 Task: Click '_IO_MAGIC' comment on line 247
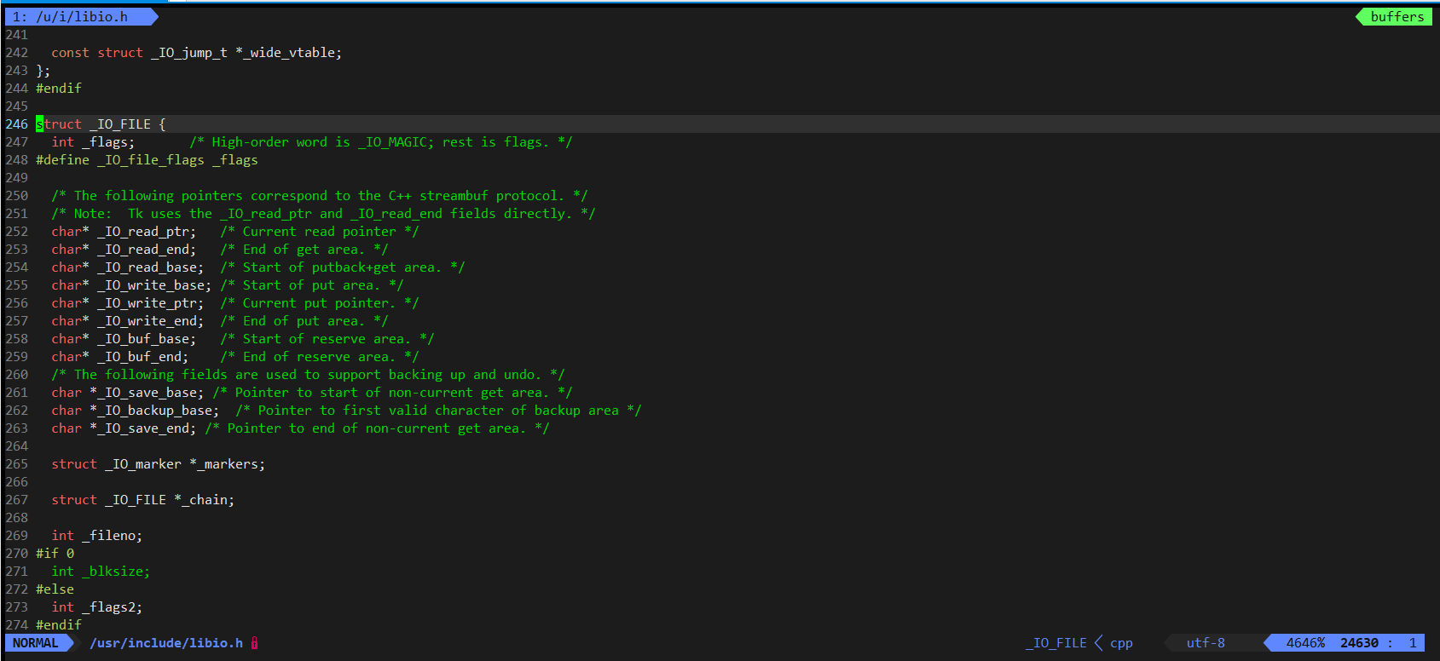tap(392, 142)
